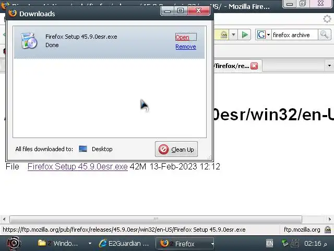Screen dimensions: 334x251
Task: Click the EN language indicator
Action: click(x=269, y=243)
